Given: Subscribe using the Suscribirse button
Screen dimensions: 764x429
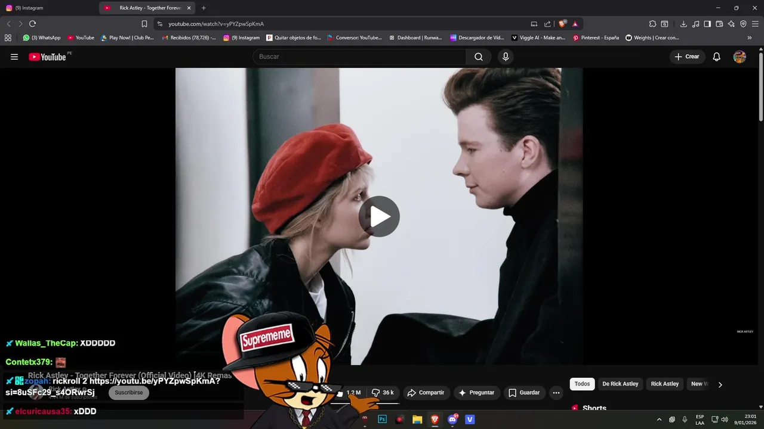Looking at the screenshot, I should click(128, 393).
